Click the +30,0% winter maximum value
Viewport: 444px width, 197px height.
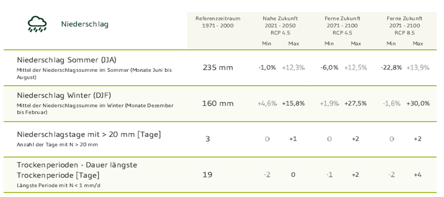click(x=418, y=103)
